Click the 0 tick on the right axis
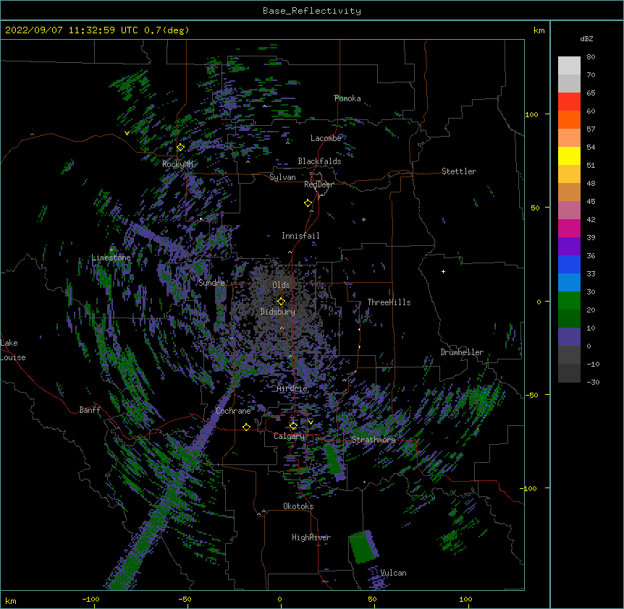The image size is (624, 609). (x=539, y=302)
